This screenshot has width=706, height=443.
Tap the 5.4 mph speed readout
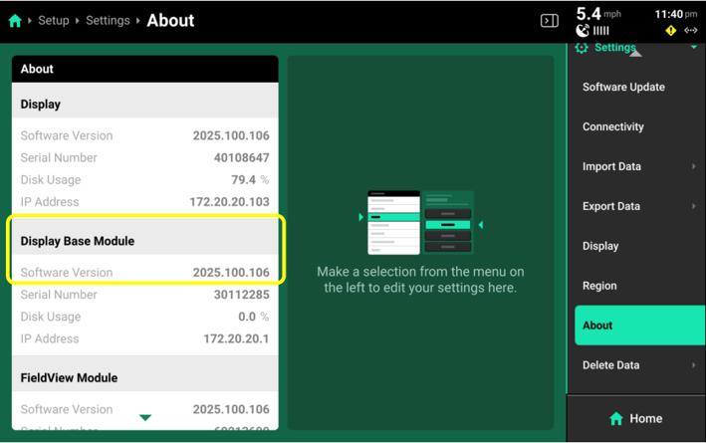(x=598, y=14)
